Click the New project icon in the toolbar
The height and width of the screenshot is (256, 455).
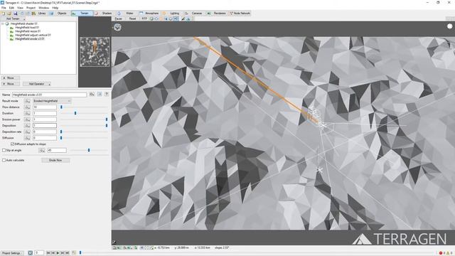pos(4,14)
